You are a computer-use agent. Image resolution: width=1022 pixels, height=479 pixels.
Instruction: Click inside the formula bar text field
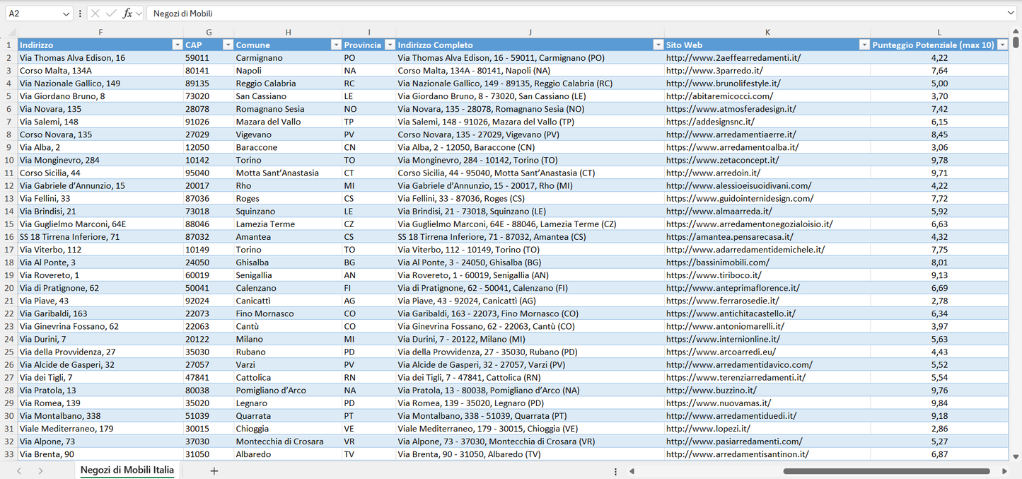click(566, 13)
